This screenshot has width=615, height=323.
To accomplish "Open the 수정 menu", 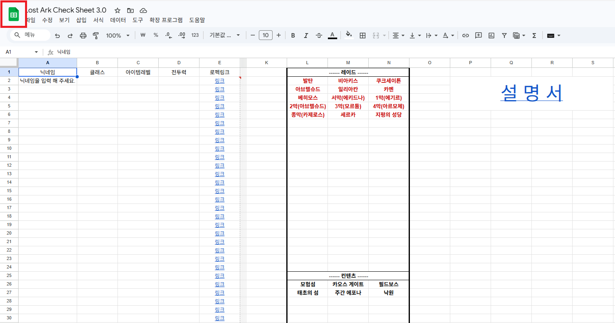I will tap(47, 20).
